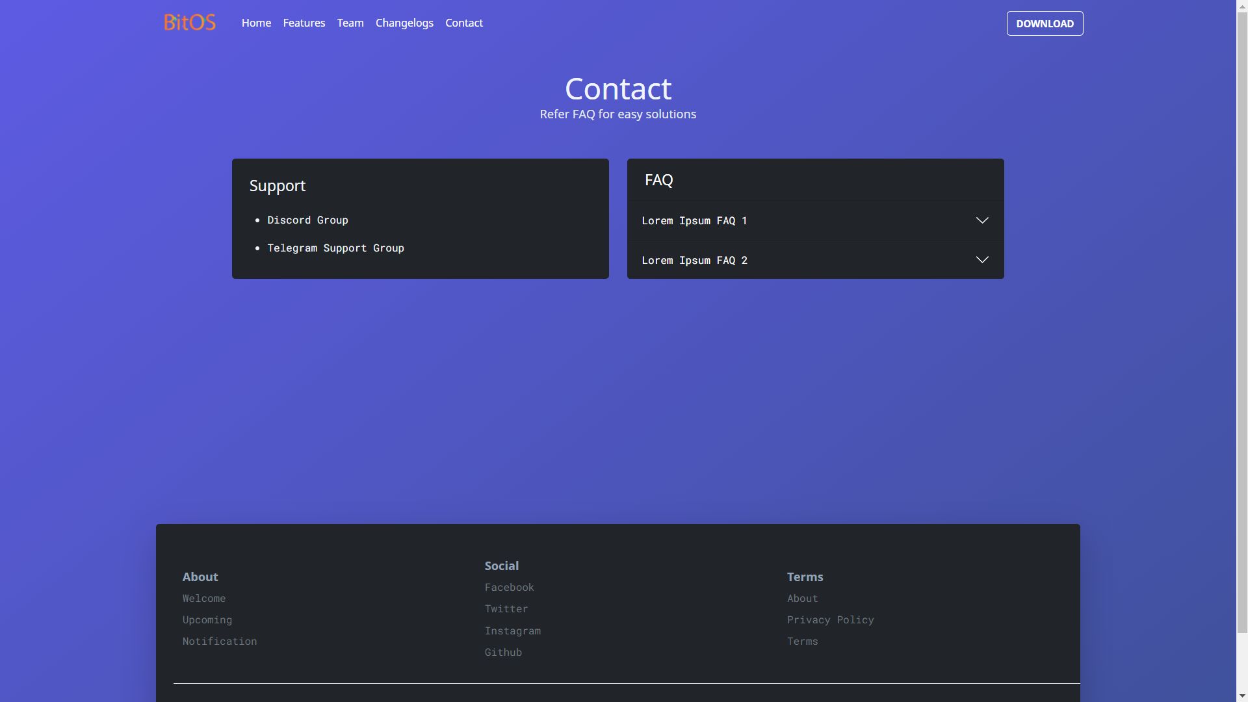
Task: Click the scrollbar down arrow
Action: (1241, 696)
